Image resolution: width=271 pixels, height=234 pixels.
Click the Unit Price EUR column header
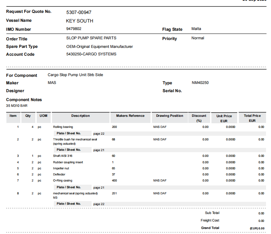click(224, 119)
